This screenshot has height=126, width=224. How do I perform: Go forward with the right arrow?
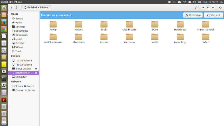pyautogui.click(x=17, y=7)
